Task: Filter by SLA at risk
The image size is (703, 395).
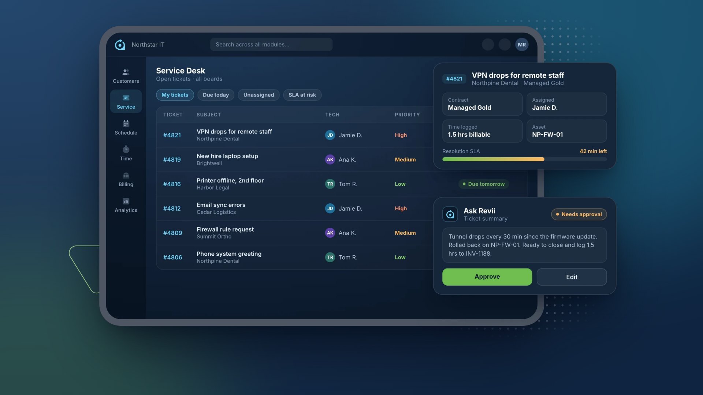Action: [x=302, y=95]
